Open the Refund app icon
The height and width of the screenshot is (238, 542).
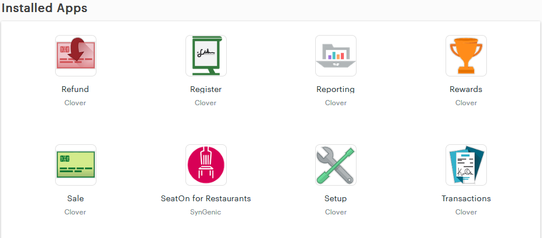[76, 56]
